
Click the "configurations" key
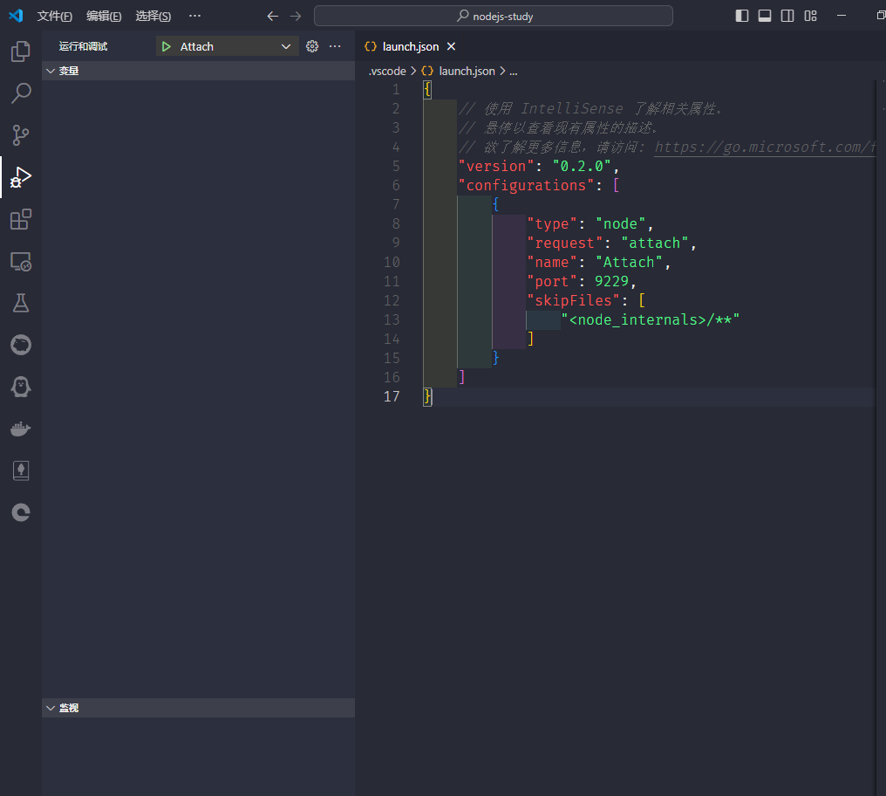(526, 186)
